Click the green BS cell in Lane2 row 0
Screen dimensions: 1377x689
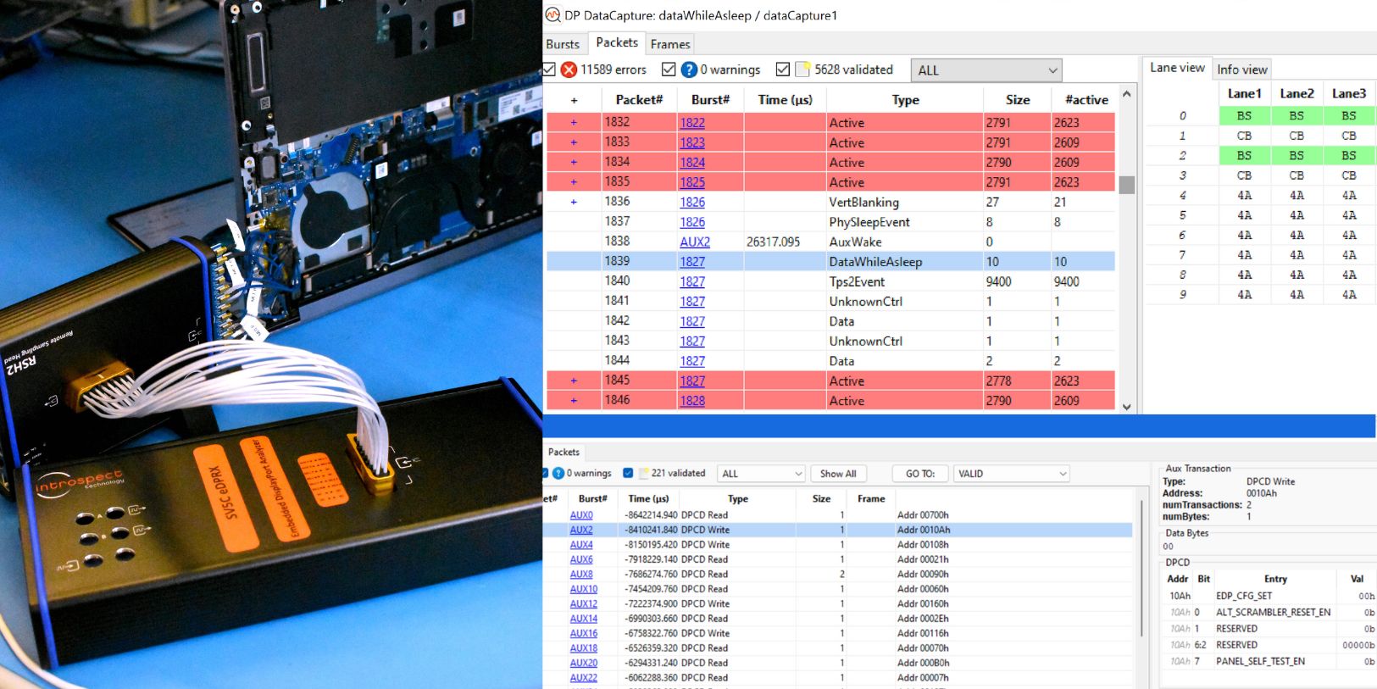[x=1296, y=115]
